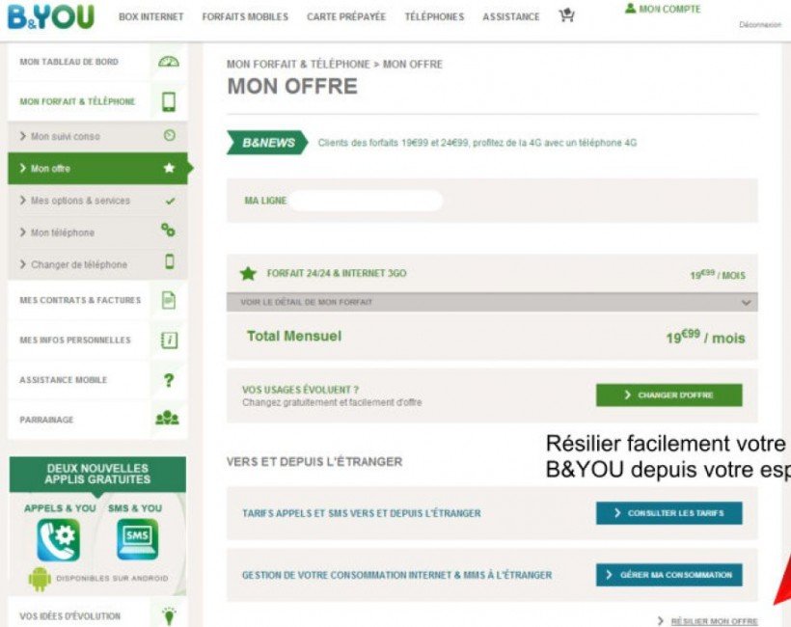The height and width of the screenshot is (627, 791).
Task: Go to Téléphones in top menu
Action: click(x=434, y=17)
